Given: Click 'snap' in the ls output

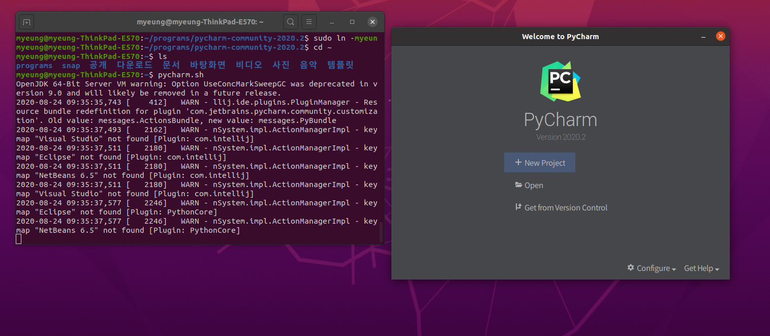Looking at the screenshot, I should coord(71,66).
